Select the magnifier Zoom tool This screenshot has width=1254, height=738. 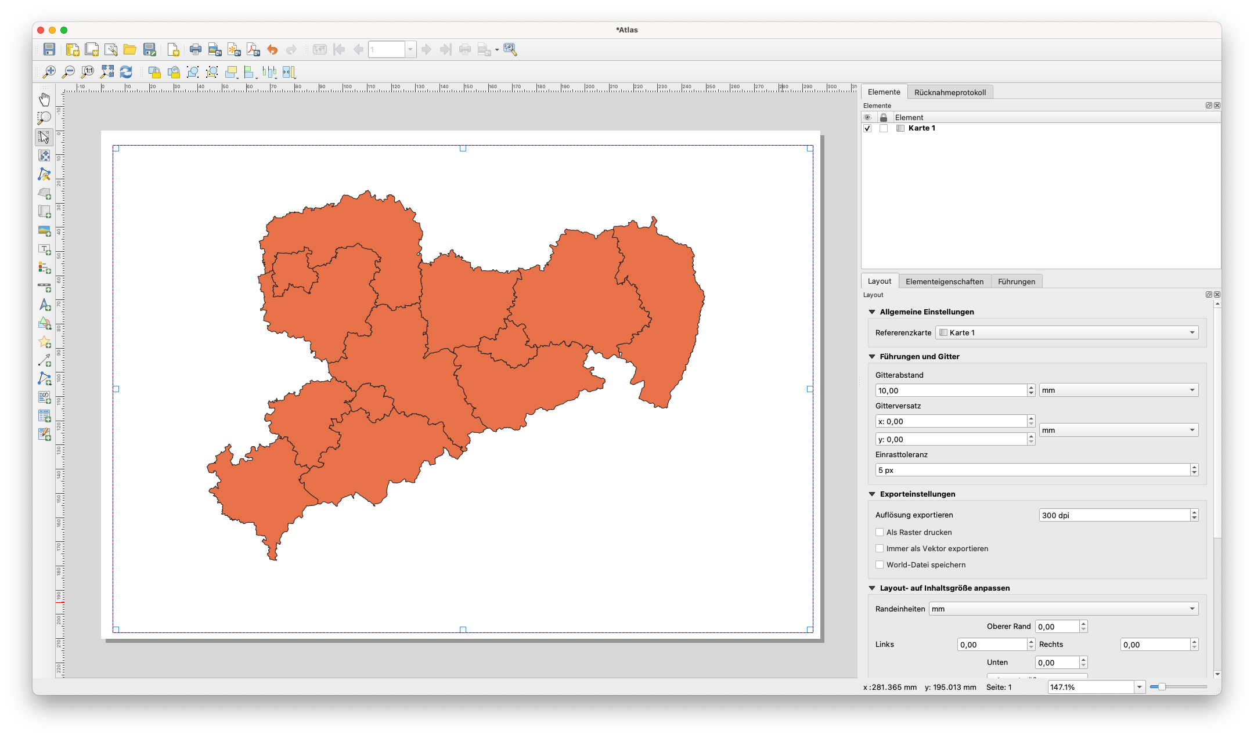pyautogui.click(x=44, y=118)
